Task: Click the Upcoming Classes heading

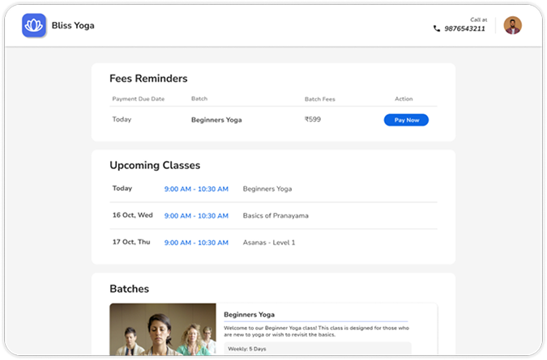Action: (155, 165)
